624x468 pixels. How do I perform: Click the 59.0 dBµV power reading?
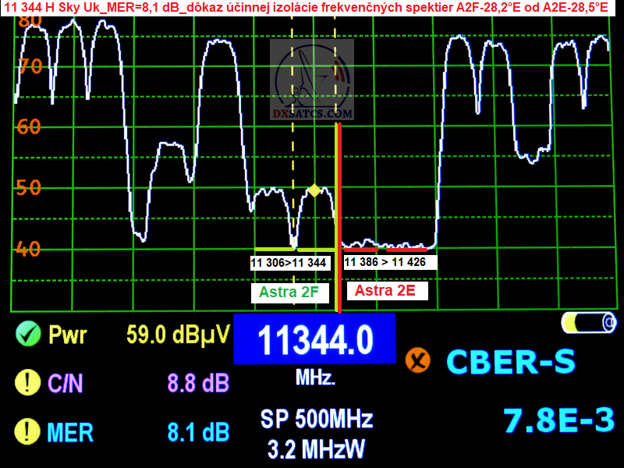click(x=178, y=335)
